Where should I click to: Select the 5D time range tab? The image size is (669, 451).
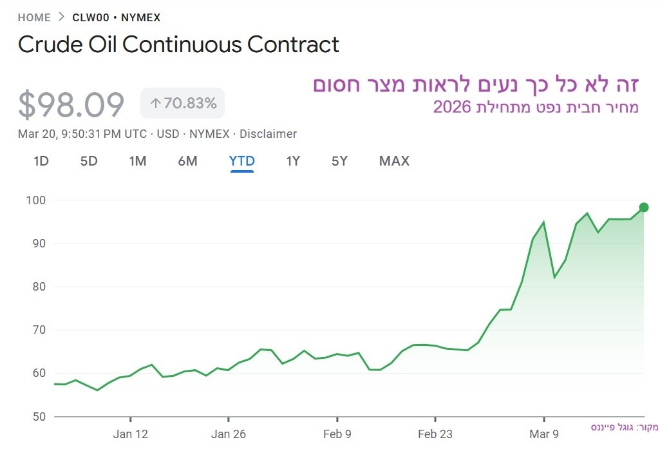89,161
